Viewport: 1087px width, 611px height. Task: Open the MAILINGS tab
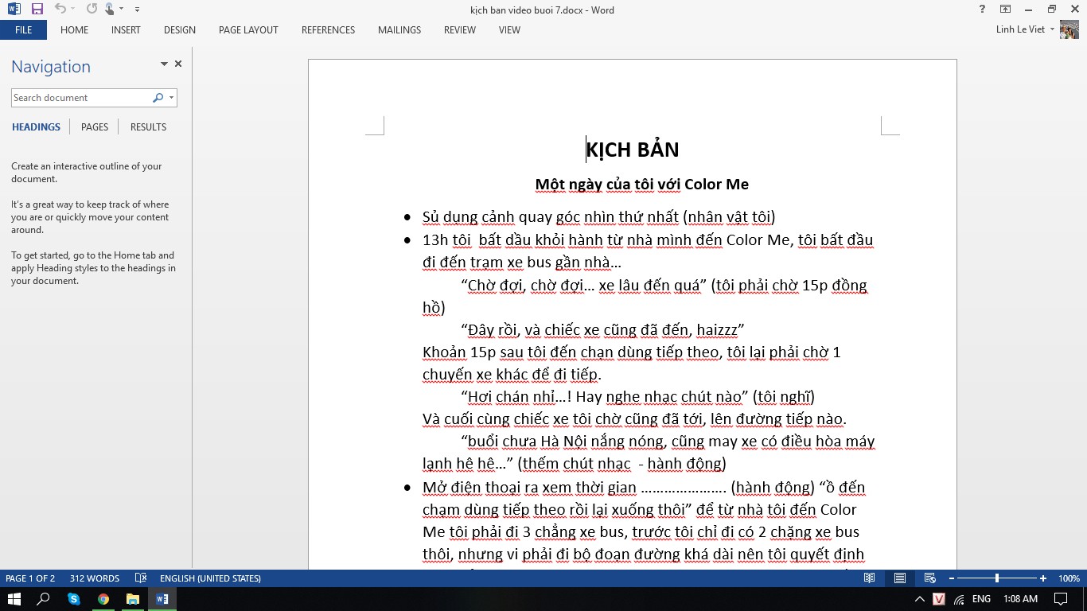coord(399,30)
